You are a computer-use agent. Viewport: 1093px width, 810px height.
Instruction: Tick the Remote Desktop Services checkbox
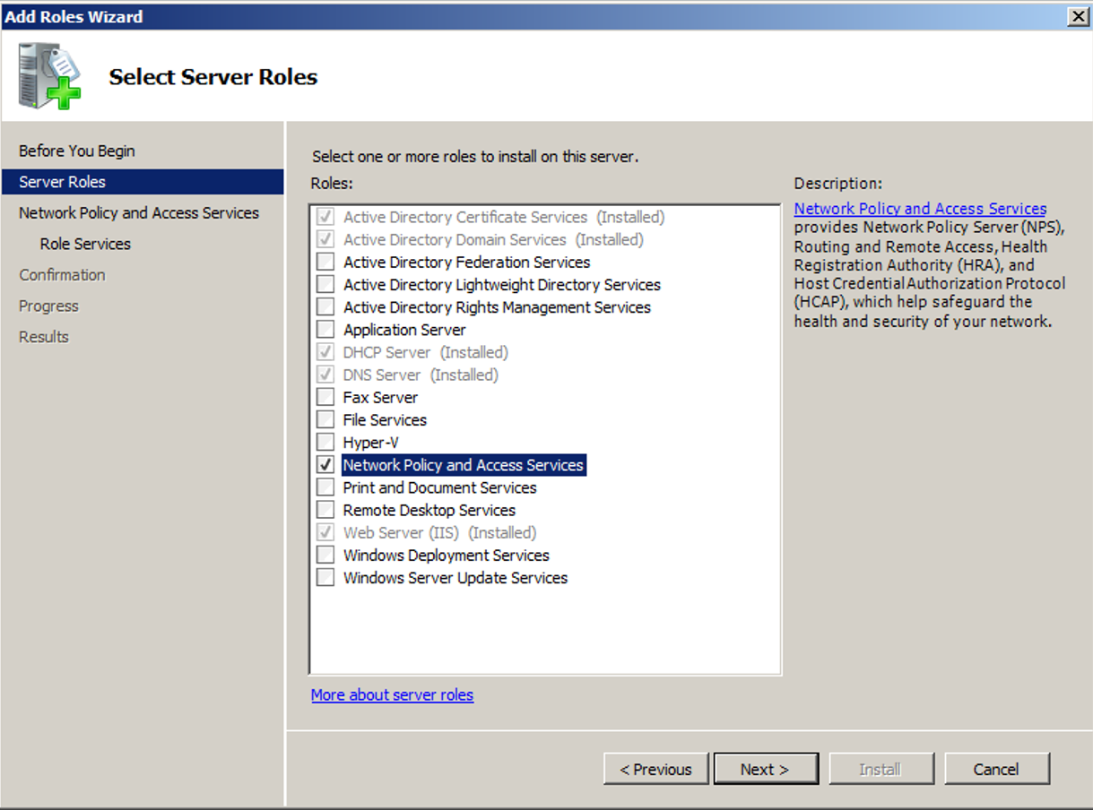[x=325, y=510]
